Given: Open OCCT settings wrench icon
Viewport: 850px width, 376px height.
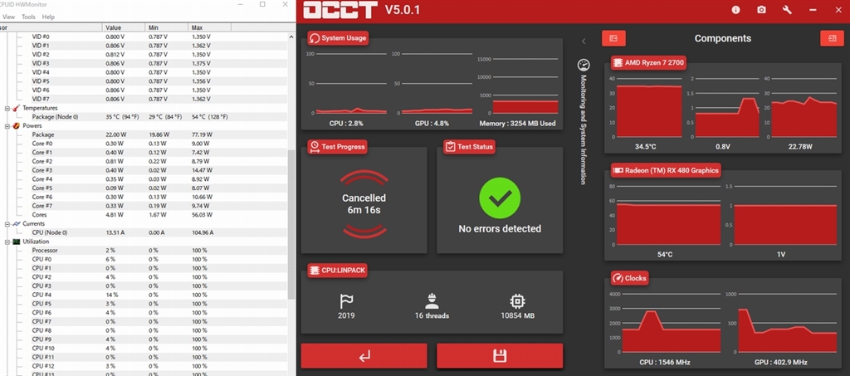Looking at the screenshot, I should click(787, 10).
